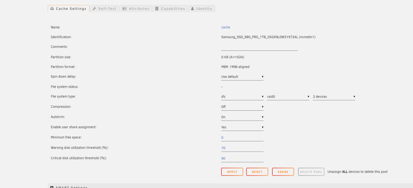Click the SMART Settings section icon
413x188 pixels.
[x=52, y=187]
